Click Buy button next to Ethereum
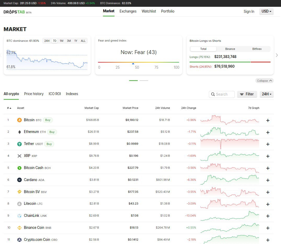 [x=52, y=132]
